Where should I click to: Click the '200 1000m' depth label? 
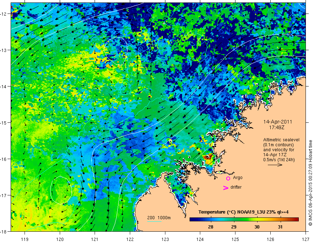click(x=159, y=218)
